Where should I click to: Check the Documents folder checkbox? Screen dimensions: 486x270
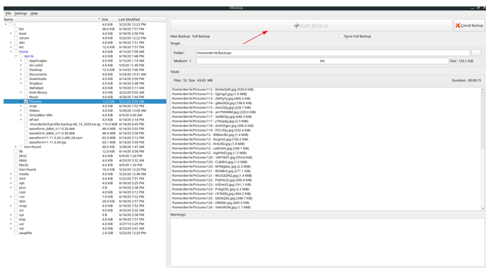(26, 74)
